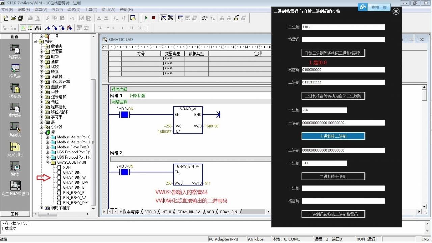Expand the Modbus Slave Port 0 library
The height and width of the screenshot is (243, 432).
[48, 147]
